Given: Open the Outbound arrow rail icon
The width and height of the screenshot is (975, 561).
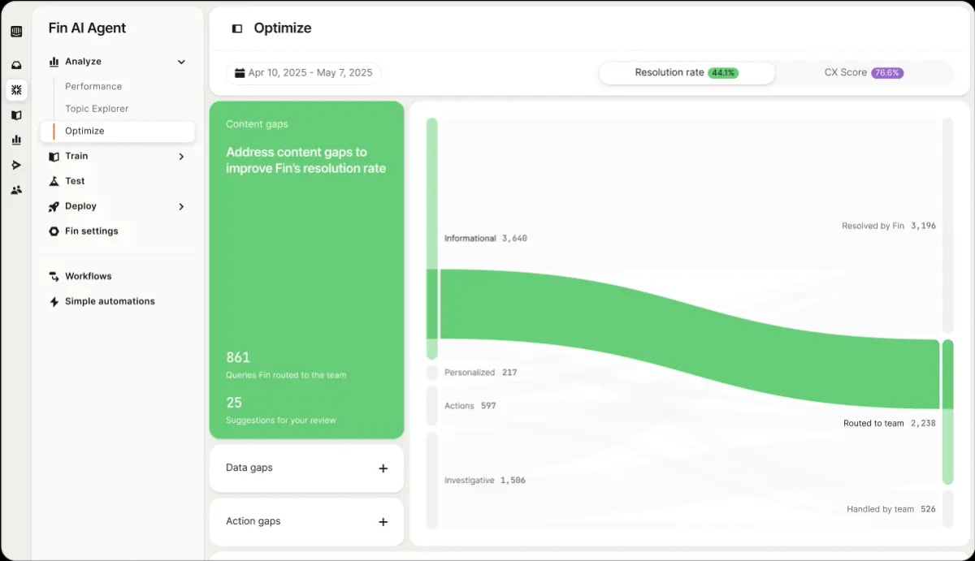Looking at the screenshot, I should click(16, 165).
